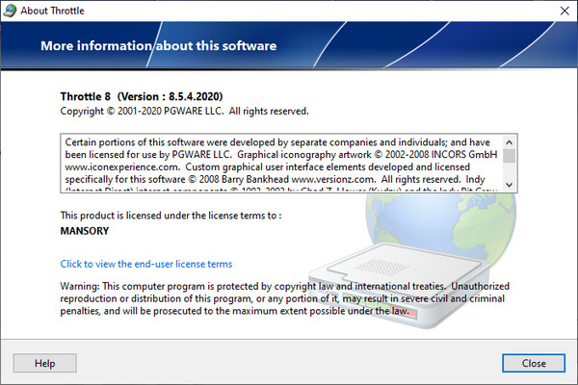Click the resize grip in bottom-right corner
Image resolution: width=578 pixels, height=385 pixels.
(x=571, y=378)
